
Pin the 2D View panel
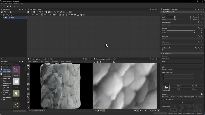pos(150,59)
